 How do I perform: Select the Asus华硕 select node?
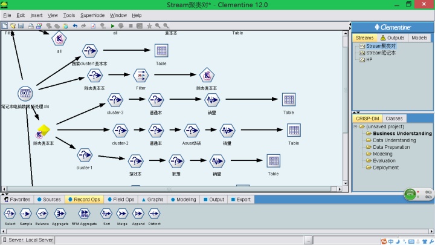192,130
